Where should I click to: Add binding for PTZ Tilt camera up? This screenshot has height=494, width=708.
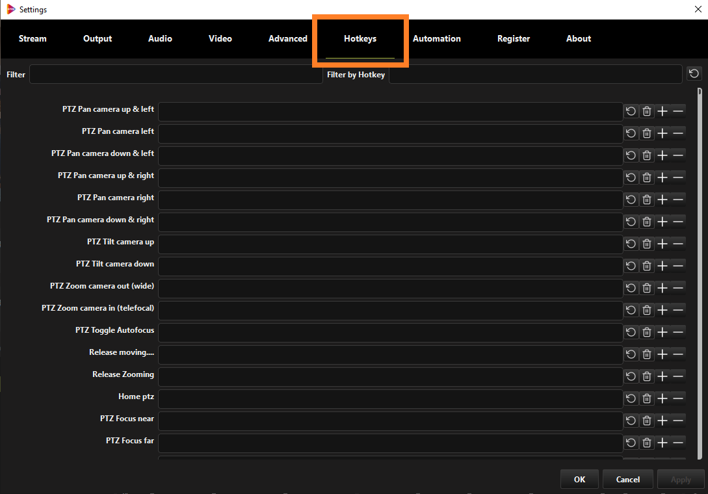(x=662, y=244)
